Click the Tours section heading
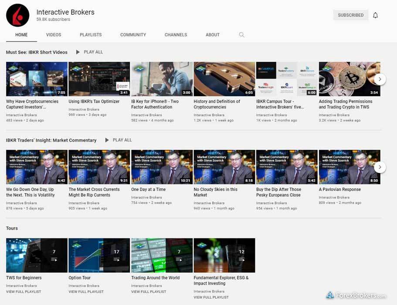397x305 pixels. coord(12,228)
